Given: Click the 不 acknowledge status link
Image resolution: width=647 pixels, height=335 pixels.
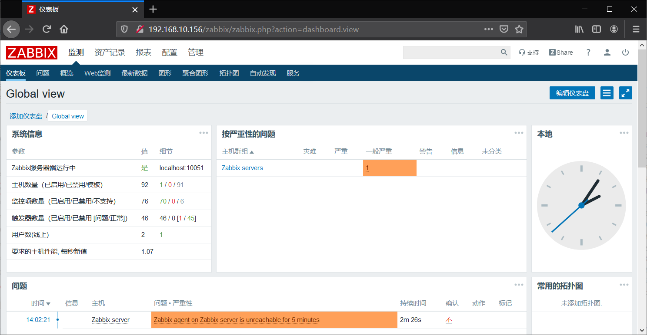Looking at the screenshot, I should (449, 320).
